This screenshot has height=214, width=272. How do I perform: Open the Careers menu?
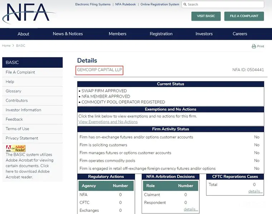tap(240, 34)
